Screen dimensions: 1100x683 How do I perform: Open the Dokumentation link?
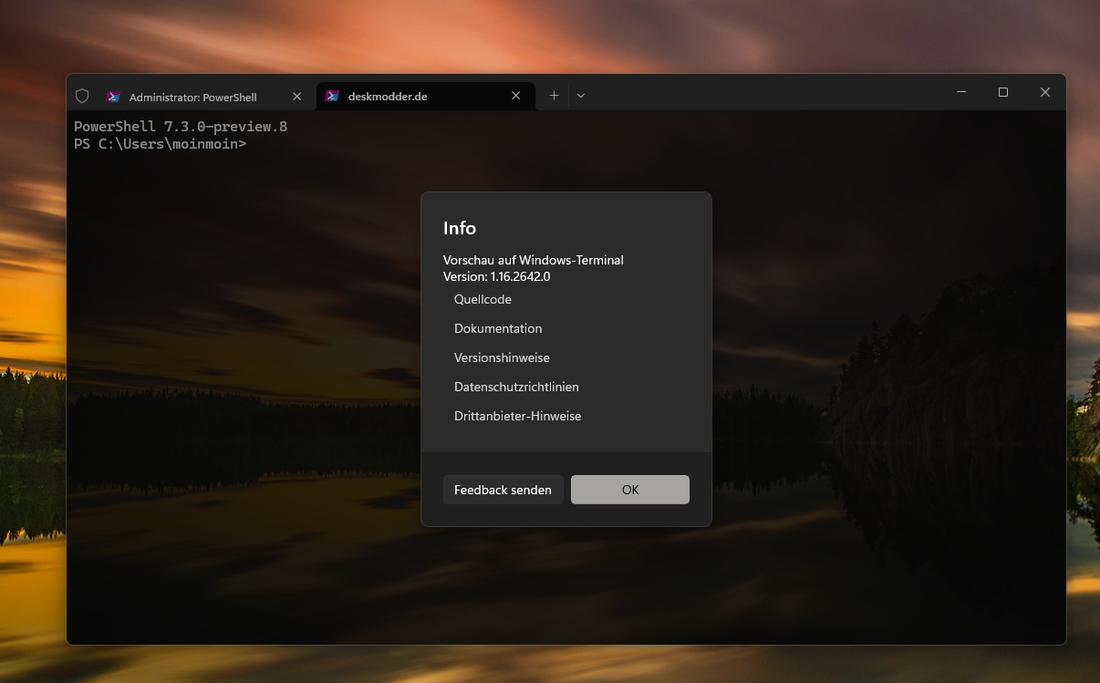click(498, 328)
